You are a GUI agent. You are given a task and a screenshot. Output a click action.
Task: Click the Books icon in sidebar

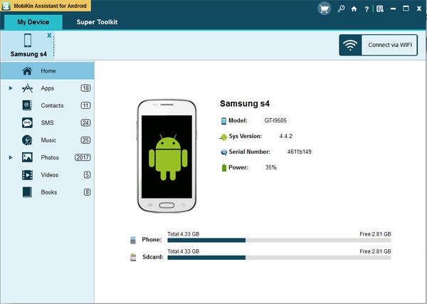[27, 192]
